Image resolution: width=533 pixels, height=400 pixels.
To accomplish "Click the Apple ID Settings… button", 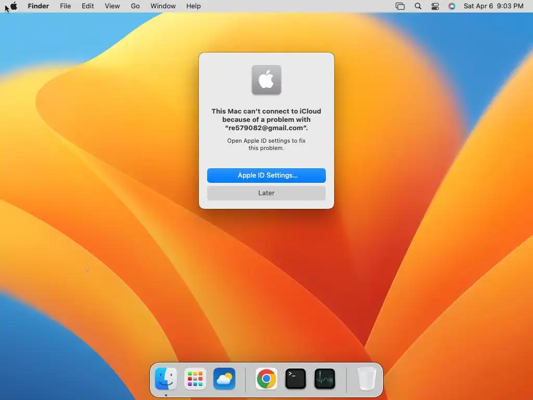I will 266,176.
